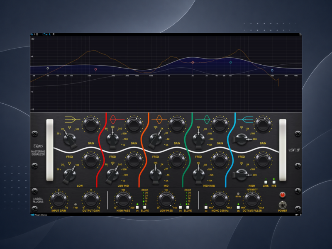This screenshot has width=332, height=249.
Task: Enable the LOW PASS IN button
Action: coord(180,207)
